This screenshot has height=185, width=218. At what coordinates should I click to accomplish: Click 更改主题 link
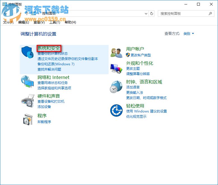133,68
